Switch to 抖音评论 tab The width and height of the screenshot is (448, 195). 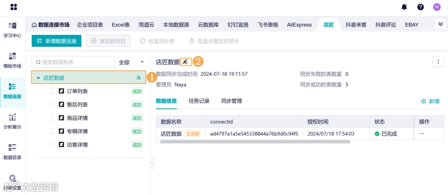(x=386, y=25)
